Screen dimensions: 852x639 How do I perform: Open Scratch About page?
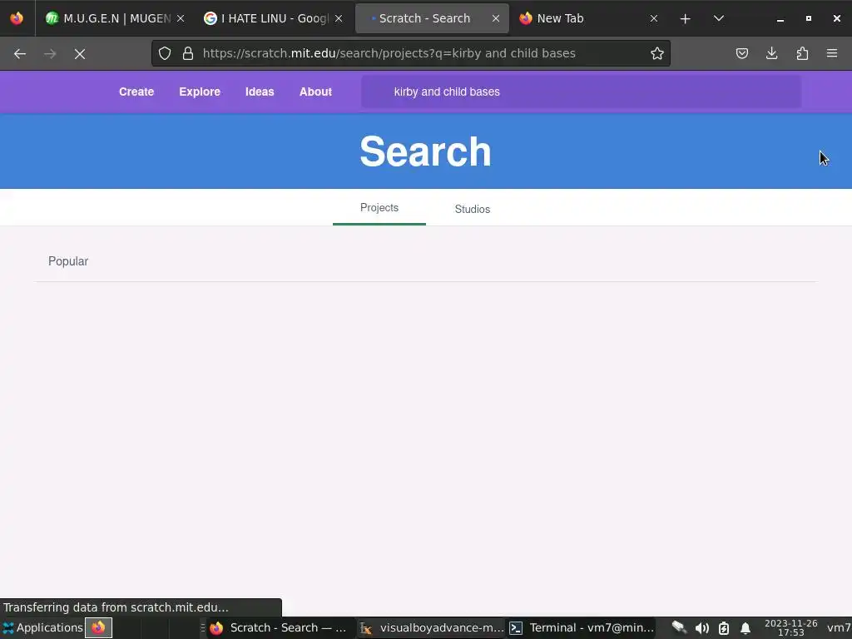315,92
